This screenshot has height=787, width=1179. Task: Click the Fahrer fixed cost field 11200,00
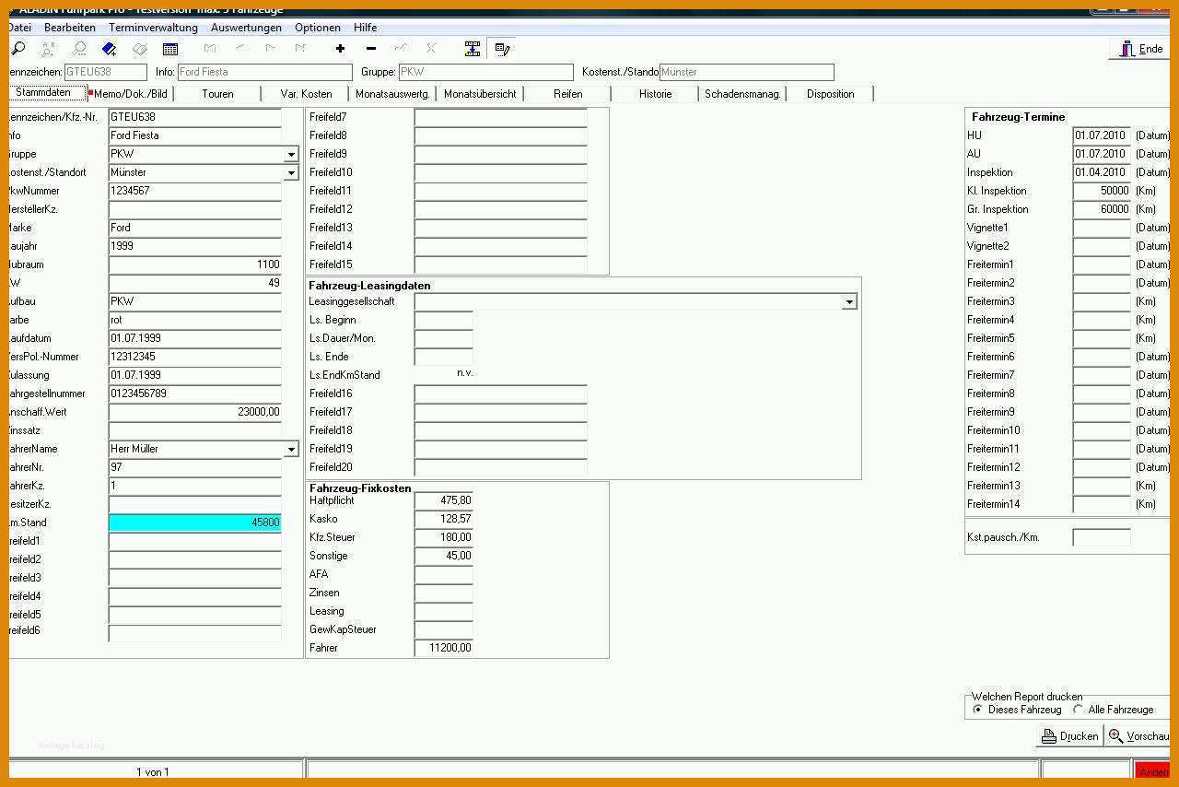[444, 648]
